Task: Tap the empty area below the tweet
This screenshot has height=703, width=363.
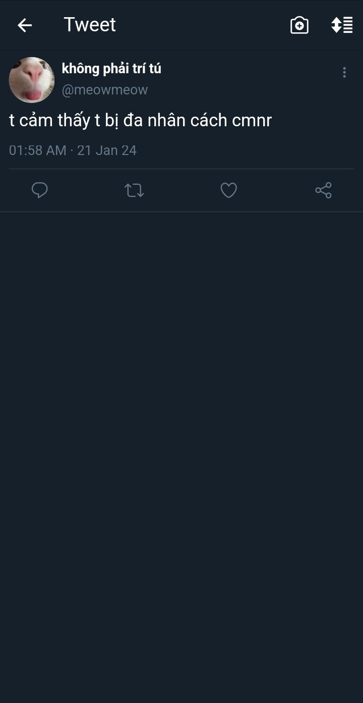Action: click(181, 455)
